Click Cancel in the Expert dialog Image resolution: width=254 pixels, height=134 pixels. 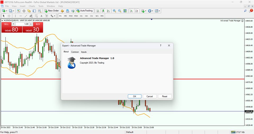[149, 96]
